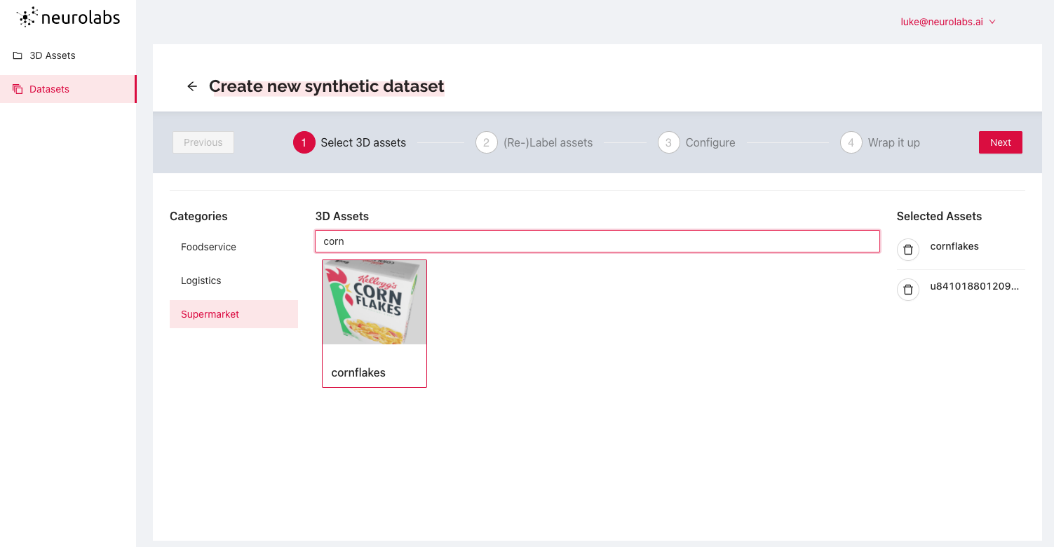The height and width of the screenshot is (547, 1054).
Task: Select the cornflakes box thumbnail
Action: click(374, 302)
